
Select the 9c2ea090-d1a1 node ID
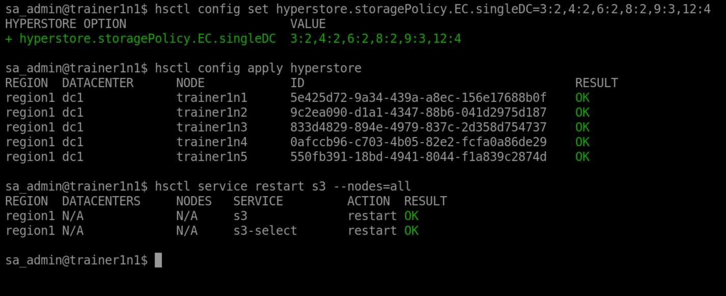[x=418, y=113]
